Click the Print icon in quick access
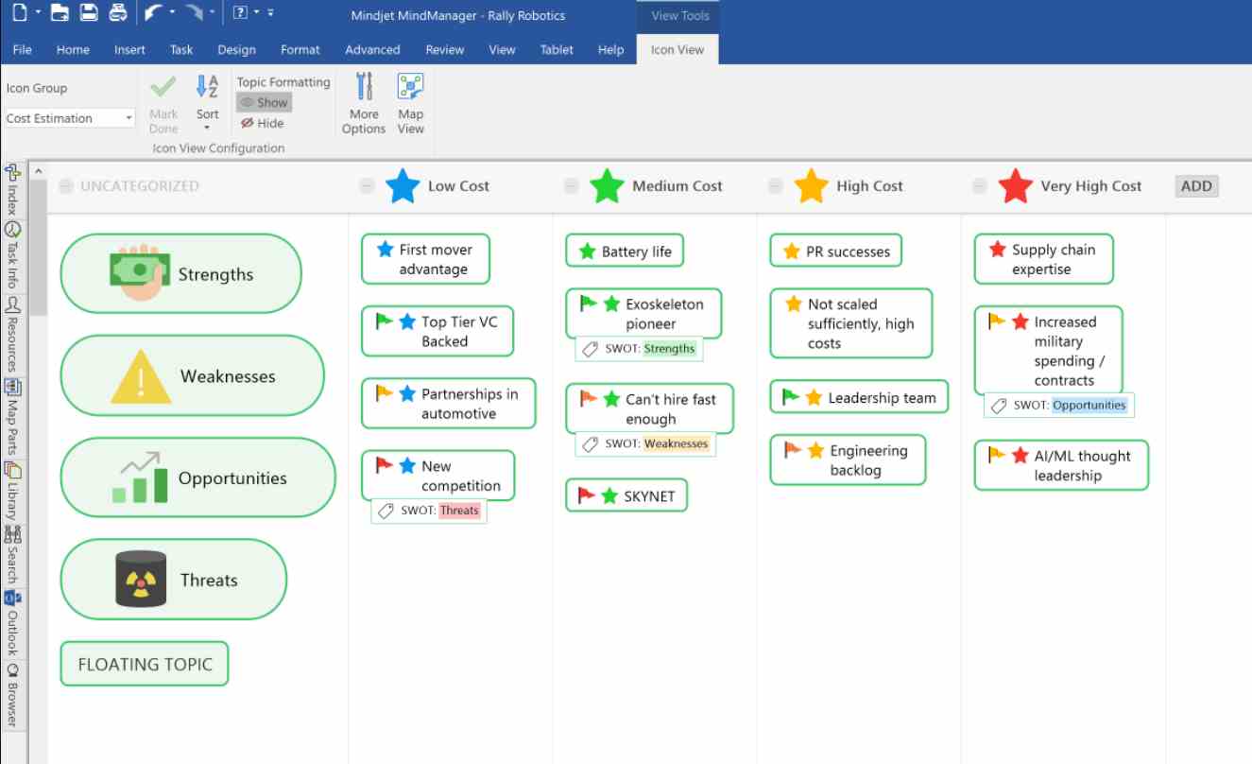 [x=118, y=12]
